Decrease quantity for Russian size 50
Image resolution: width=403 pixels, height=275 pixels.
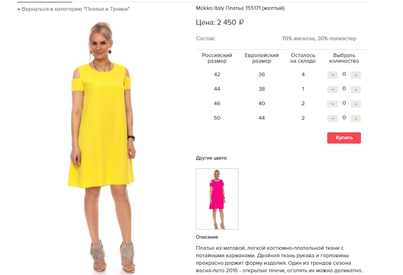pos(332,118)
